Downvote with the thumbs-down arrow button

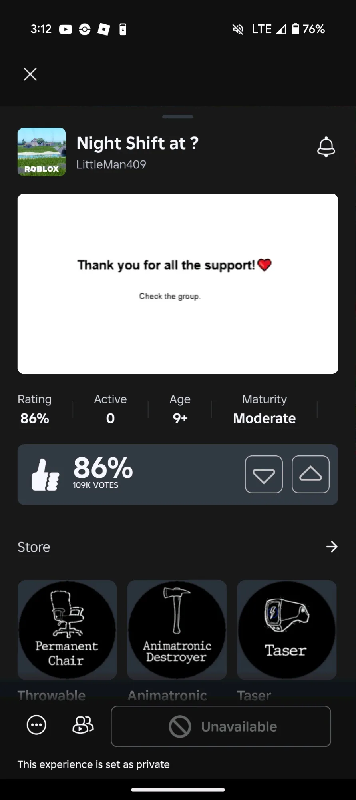(264, 474)
